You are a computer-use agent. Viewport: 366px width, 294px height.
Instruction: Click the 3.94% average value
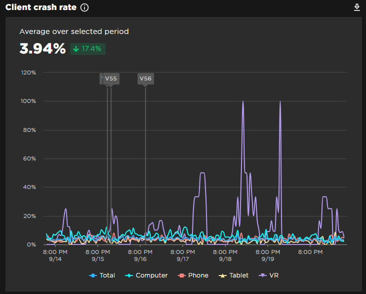pyautogui.click(x=42, y=48)
